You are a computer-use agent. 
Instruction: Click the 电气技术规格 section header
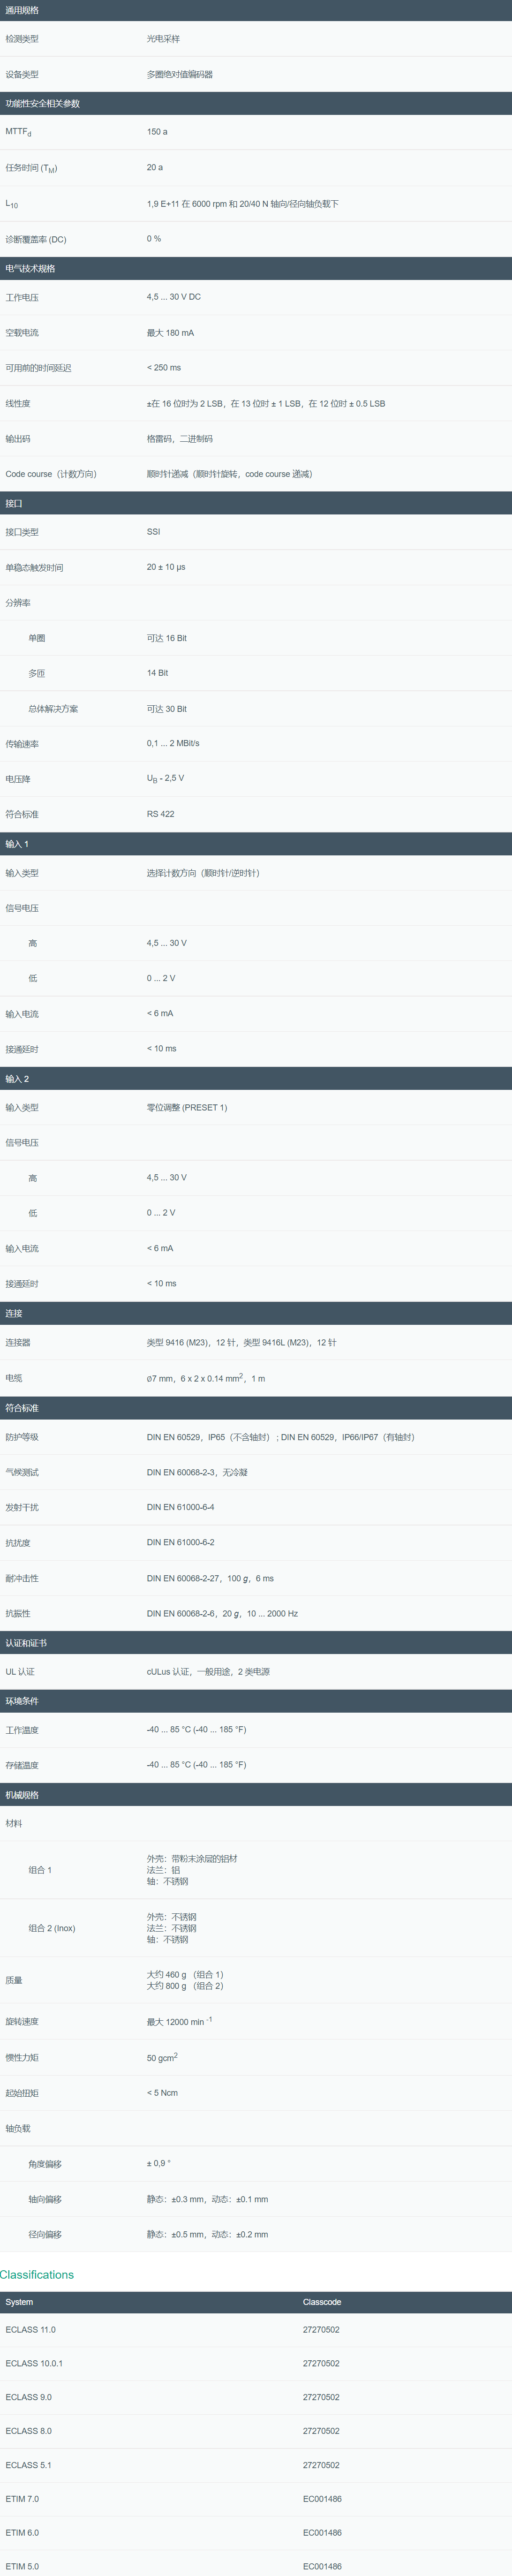tap(256, 268)
